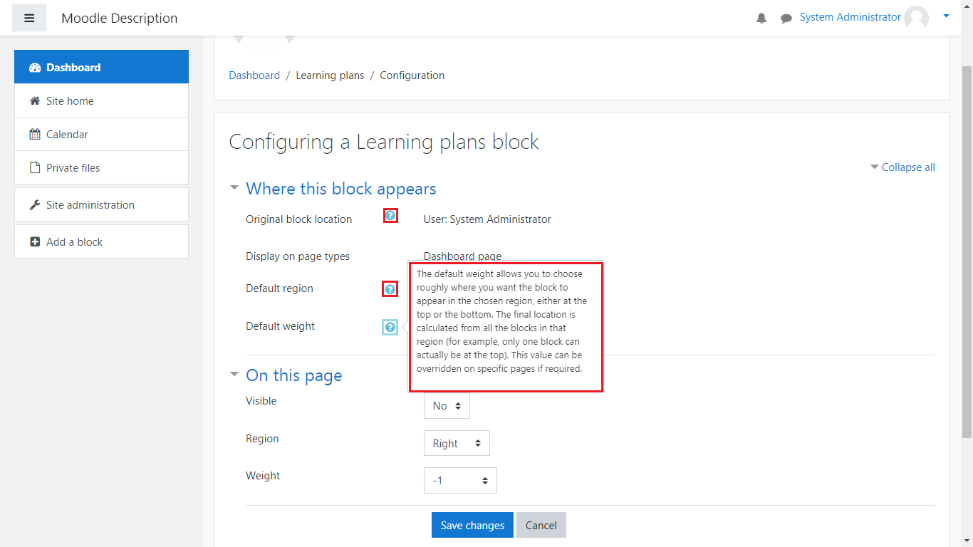The image size is (973, 547).
Task: Click help icon next to Default region
Action: [390, 289]
